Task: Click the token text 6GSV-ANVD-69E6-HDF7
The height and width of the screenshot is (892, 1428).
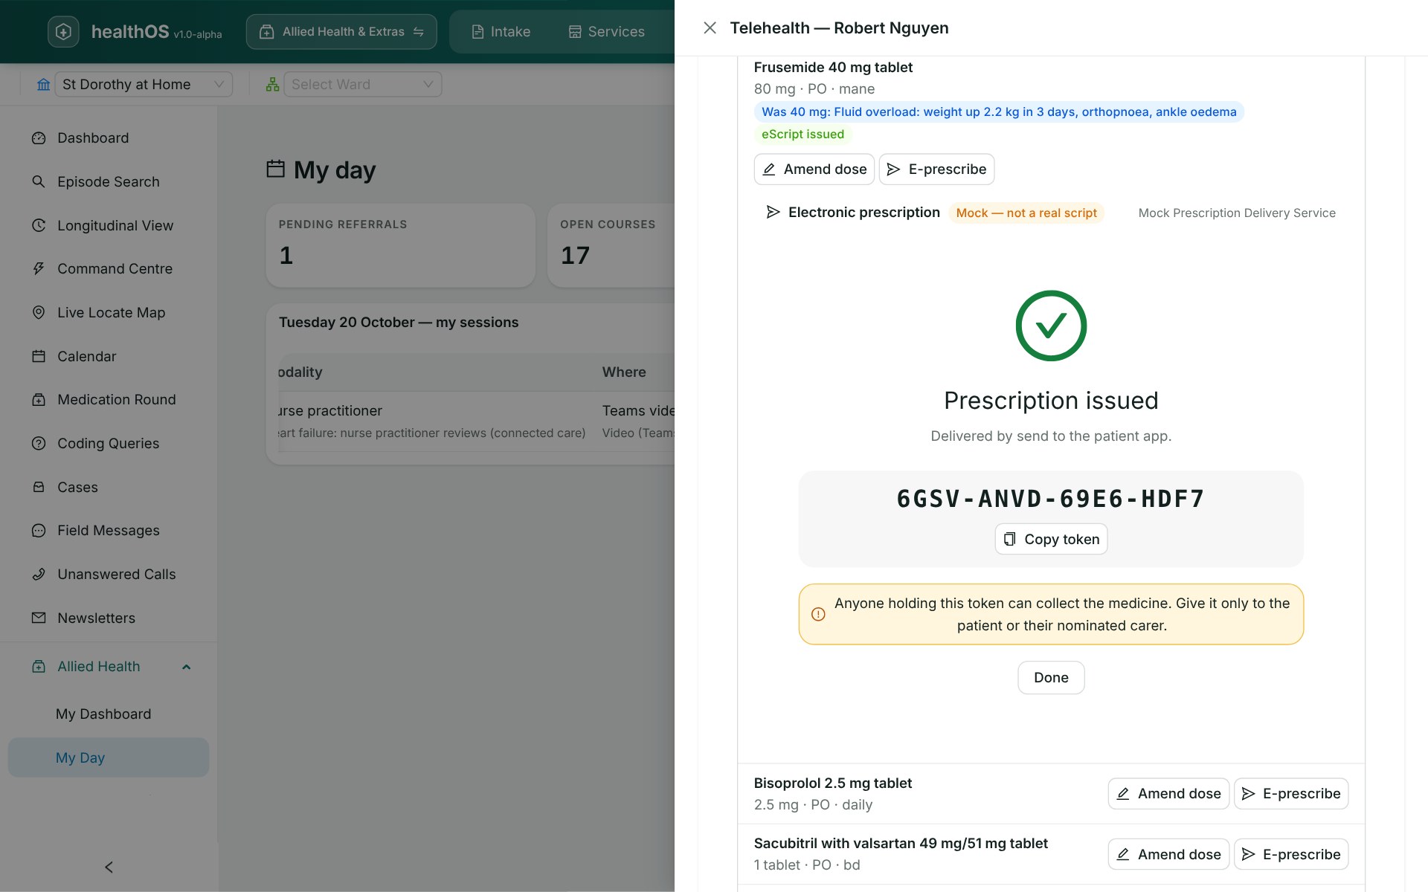Action: (1051, 499)
